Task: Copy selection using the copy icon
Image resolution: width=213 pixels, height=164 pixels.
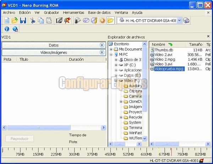Action: (x=41, y=21)
